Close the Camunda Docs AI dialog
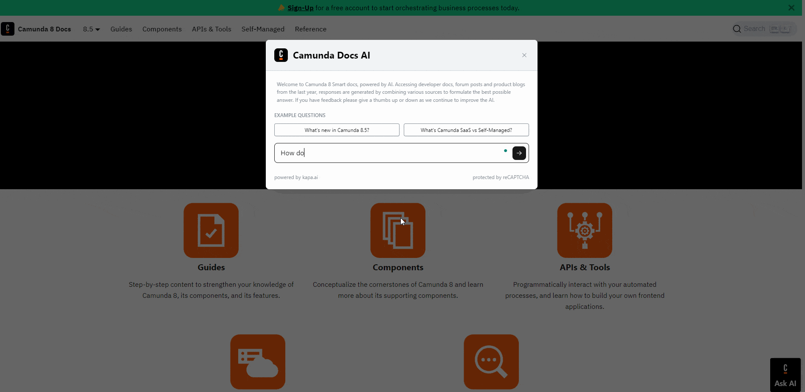Viewport: 805px width, 392px height. click(x=524, y=55)
